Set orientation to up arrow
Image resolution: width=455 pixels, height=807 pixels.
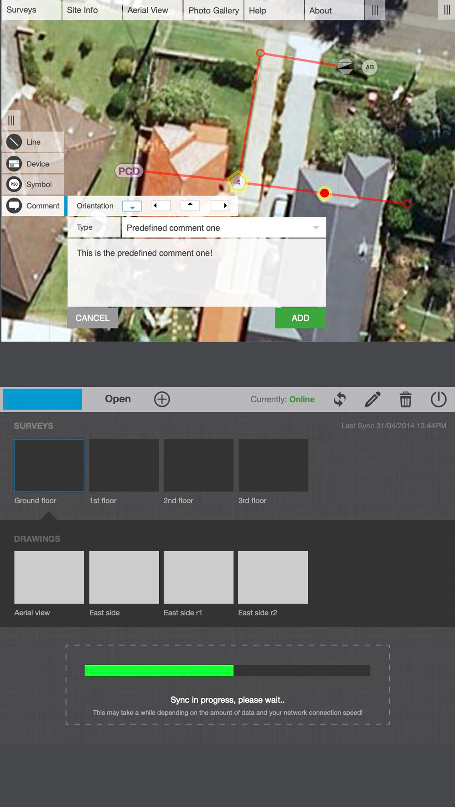click(x=190, y=206)
